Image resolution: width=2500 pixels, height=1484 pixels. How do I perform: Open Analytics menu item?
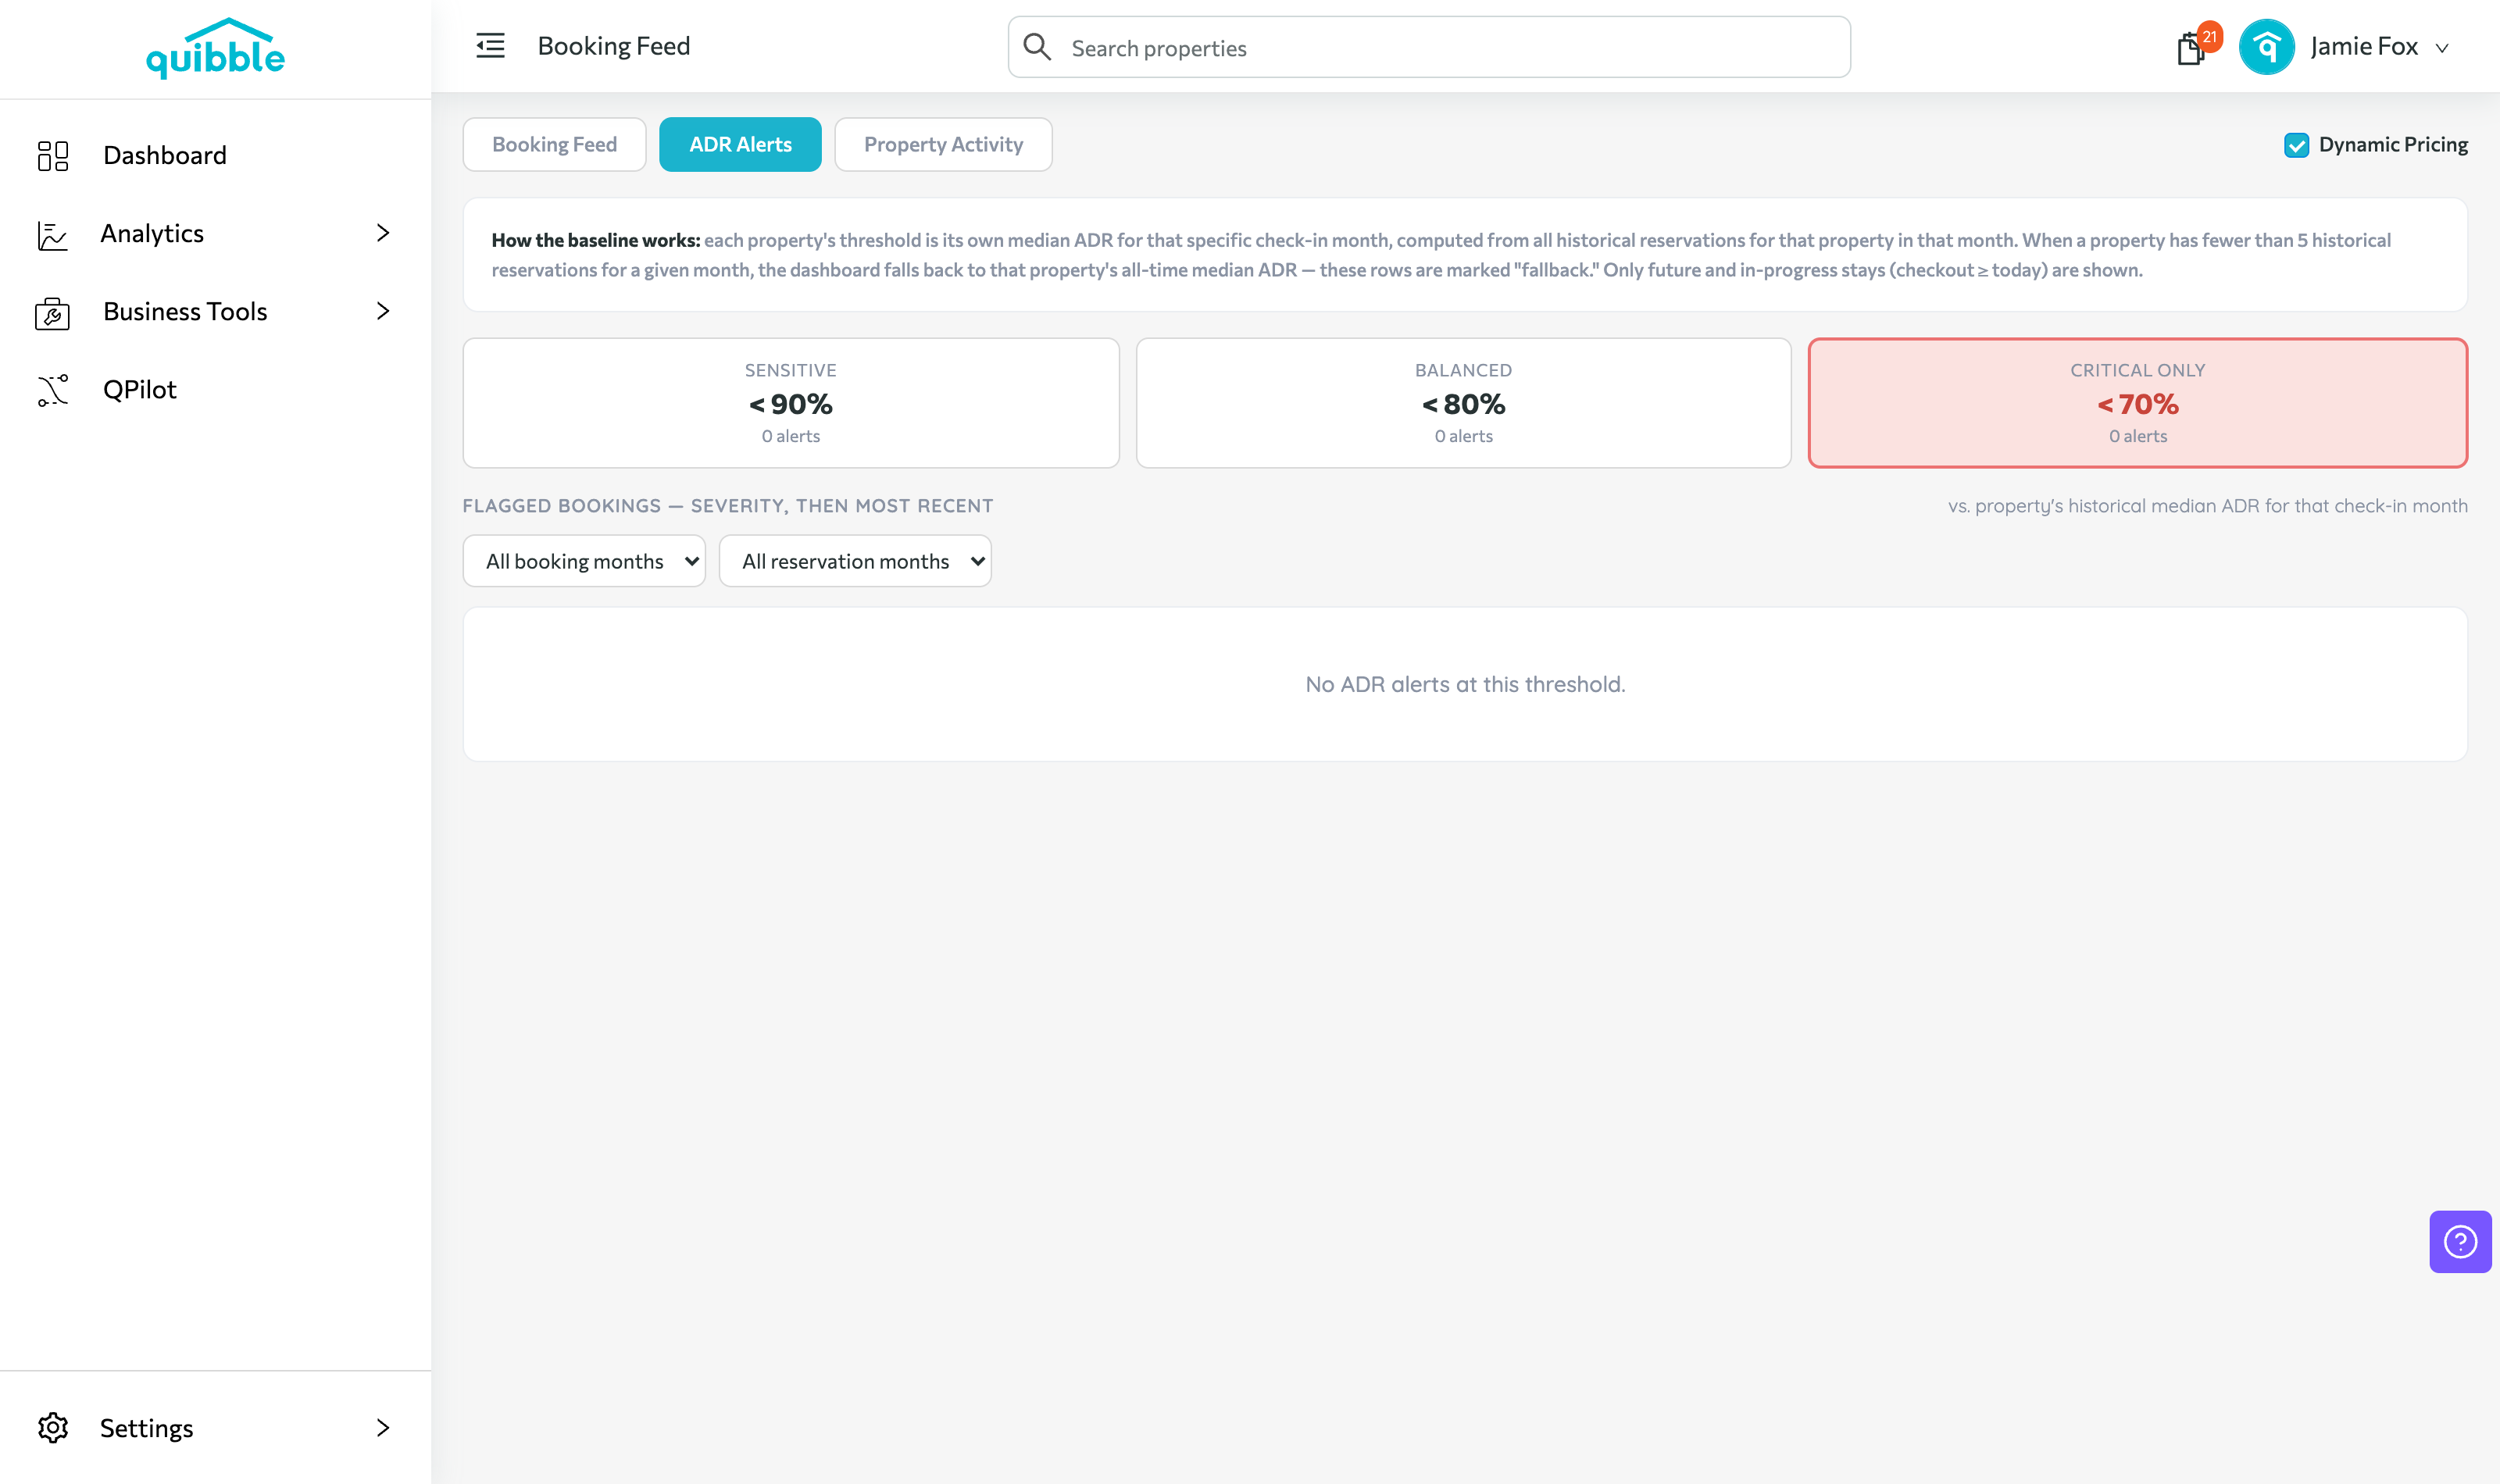[152, 233]
